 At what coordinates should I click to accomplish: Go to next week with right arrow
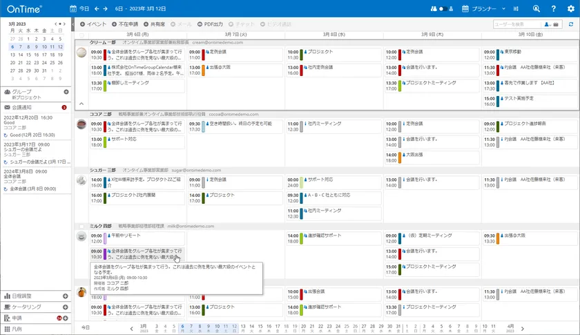pos(105,8)
